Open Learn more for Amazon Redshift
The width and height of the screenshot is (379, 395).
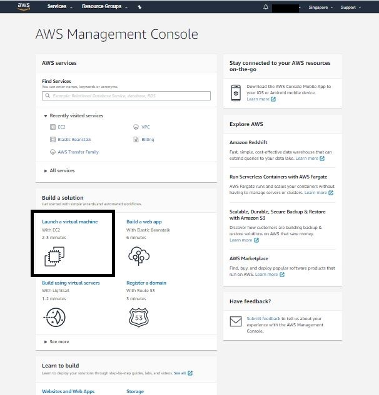[307, 158]
